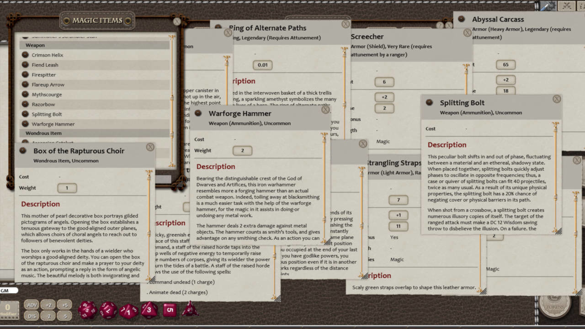The width and height of the screenshot is (585, 329).
Task: Click the d8 die showing 3
Action: pos(149,310)
